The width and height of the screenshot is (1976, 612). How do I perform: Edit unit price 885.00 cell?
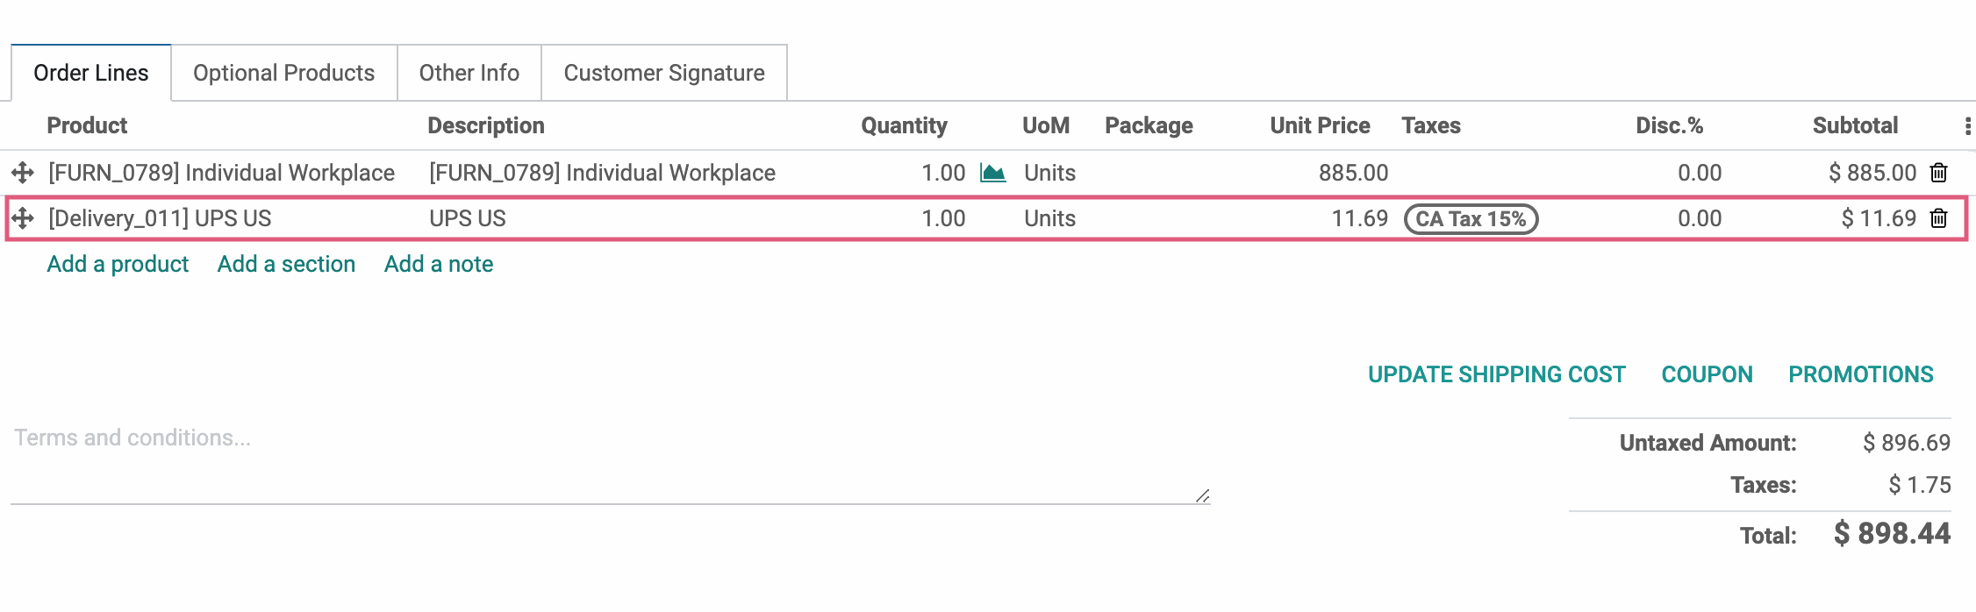coord(1353,173)
